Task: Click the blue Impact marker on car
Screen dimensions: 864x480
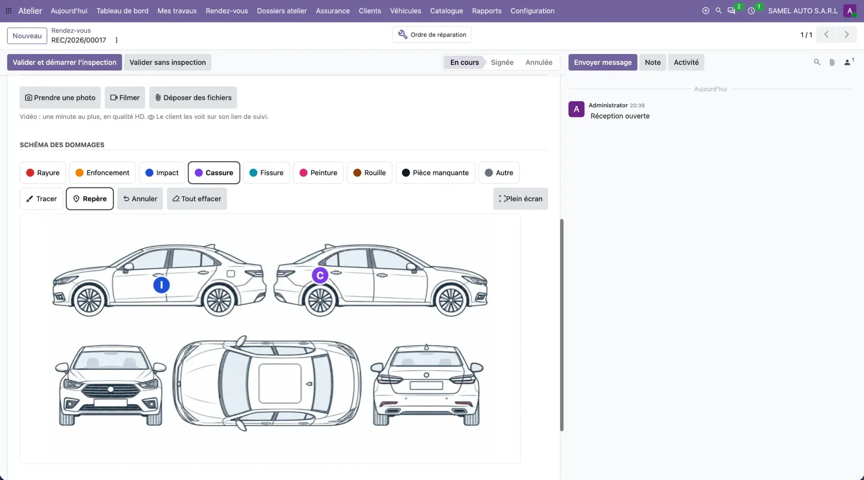Action: click(x=161, y=285)
